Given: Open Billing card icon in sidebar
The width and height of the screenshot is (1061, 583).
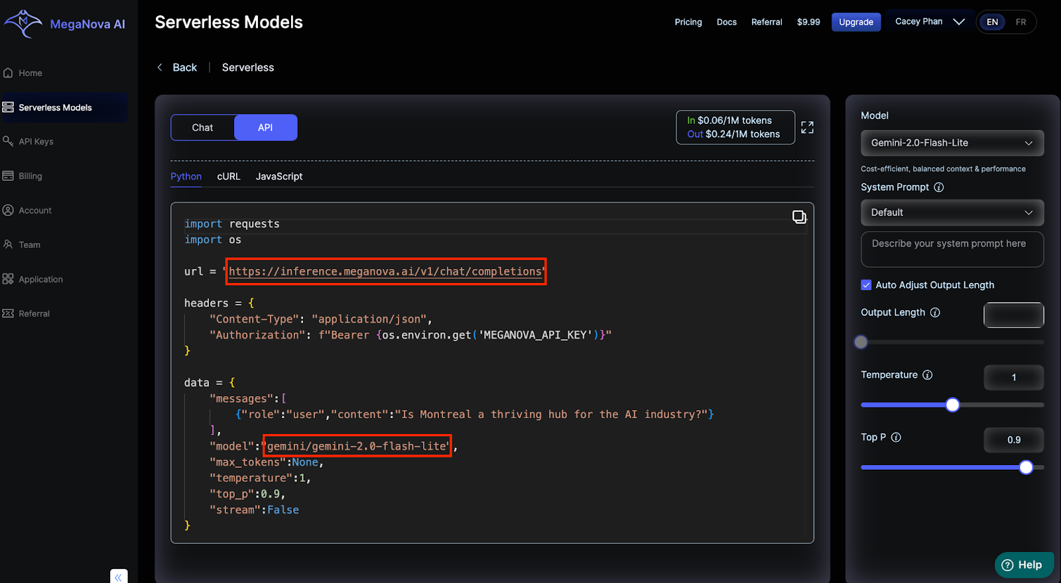Looking at the screenshot, I should (8, 176).
